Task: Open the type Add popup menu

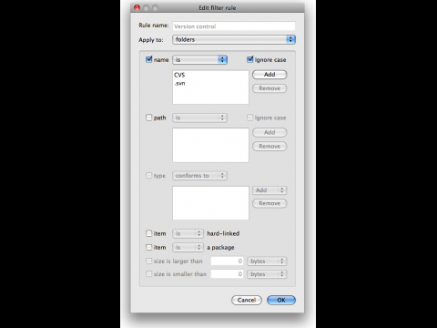Action: [x=269, y=190]
